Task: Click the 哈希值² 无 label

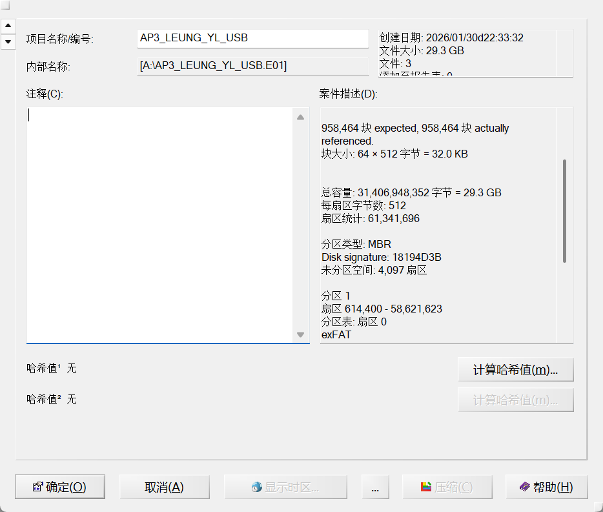Action: click(x=52, y=399)
